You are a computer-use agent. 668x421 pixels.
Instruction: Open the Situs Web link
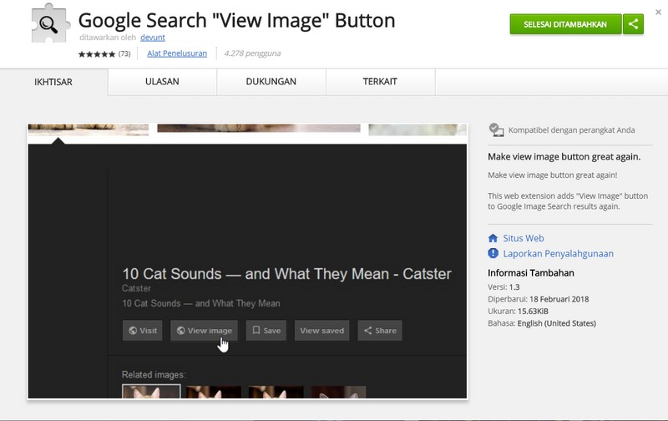click(x=524, y=238)
